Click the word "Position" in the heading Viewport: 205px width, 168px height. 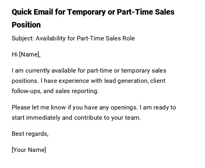(x=26, y=25)
